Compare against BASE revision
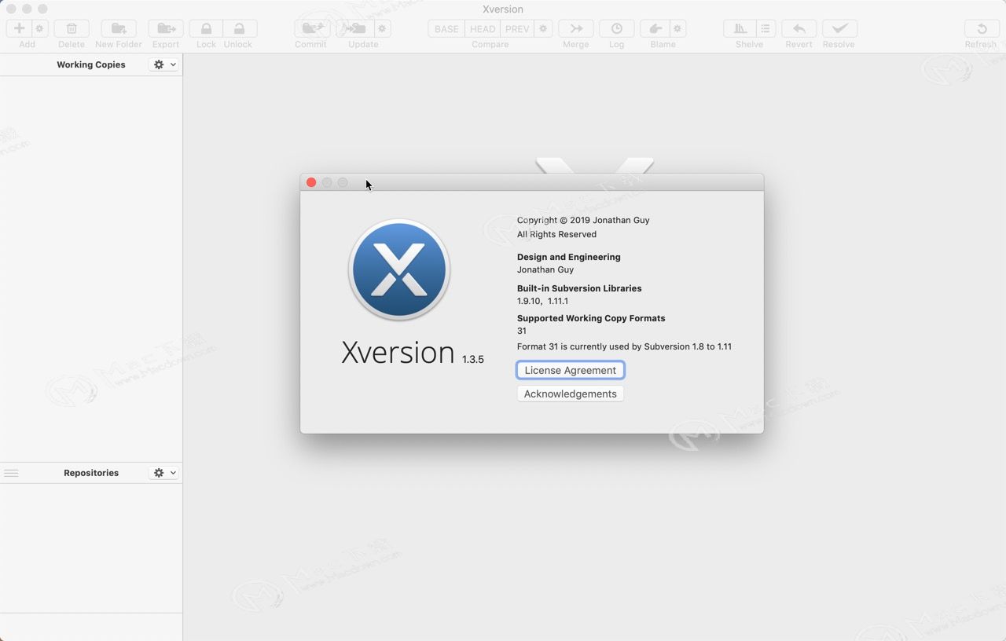The image size is (1006, 641). (x=446, y=28)
